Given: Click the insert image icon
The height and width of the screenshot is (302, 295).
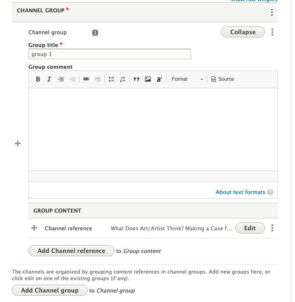Looking at the screenshot, I should pyautogui.click(x=148, y=79).
